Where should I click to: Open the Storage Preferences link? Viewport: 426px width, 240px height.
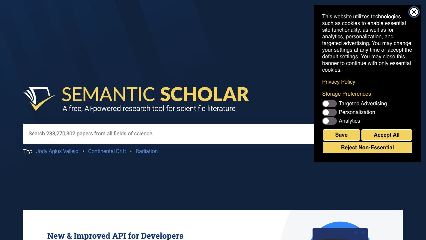click(x=346, y=94)
